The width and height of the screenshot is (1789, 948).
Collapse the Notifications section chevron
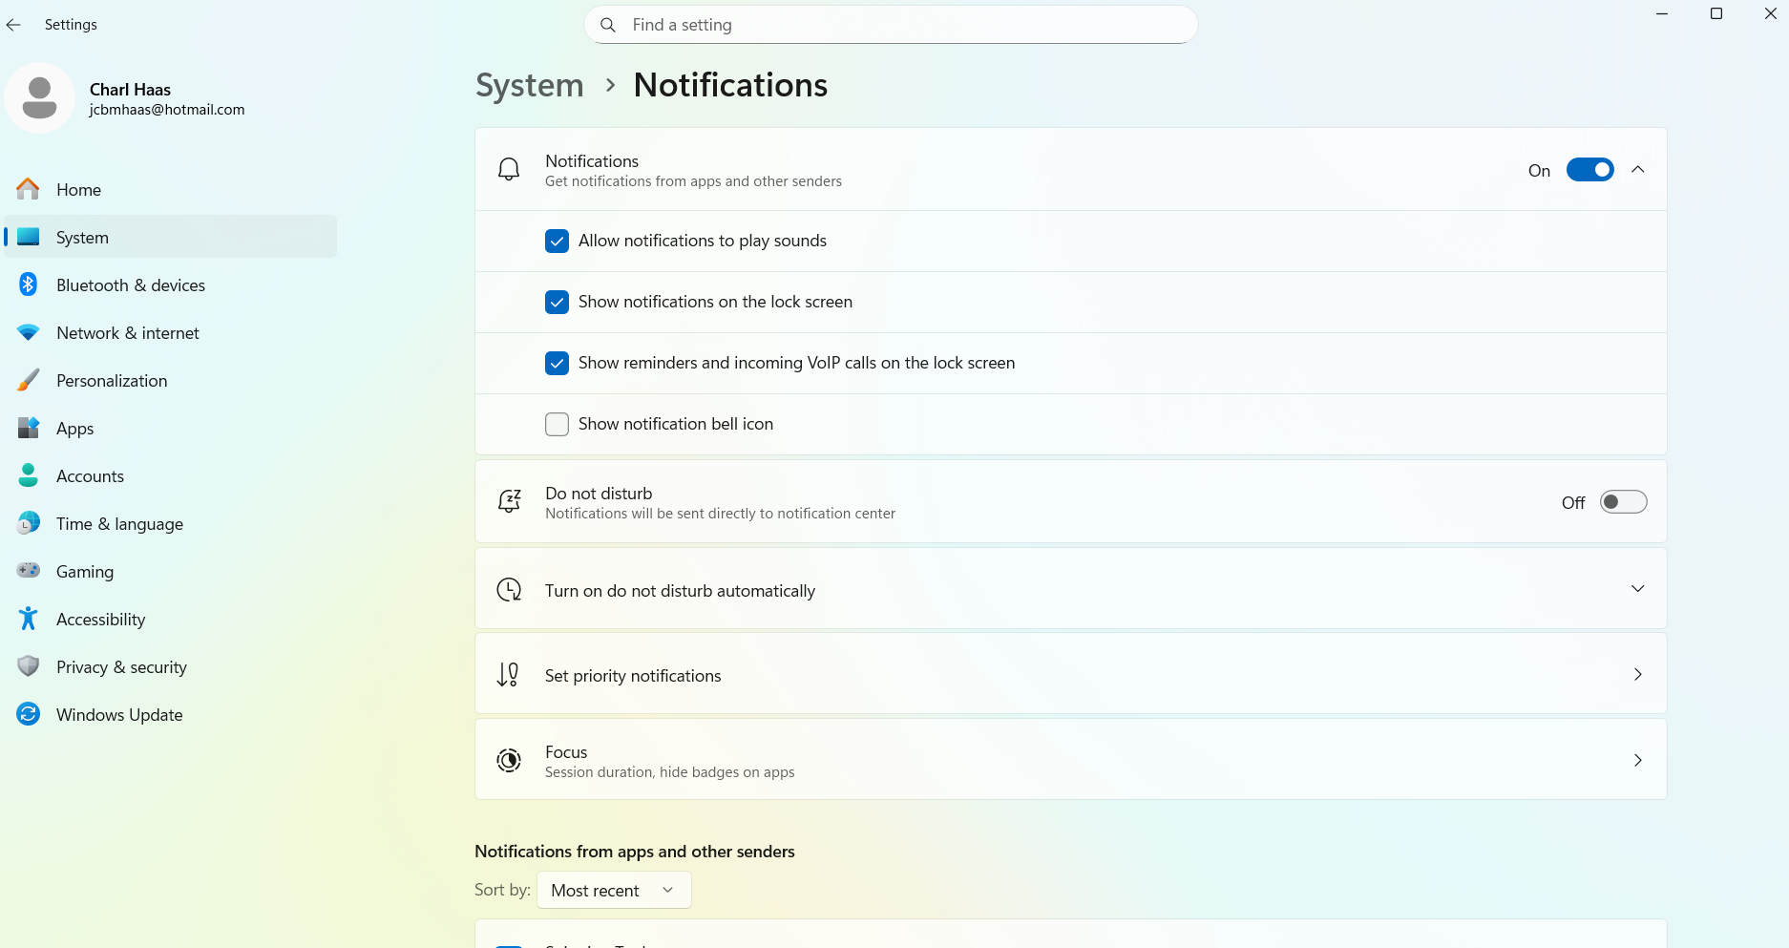click(1638, 169)
